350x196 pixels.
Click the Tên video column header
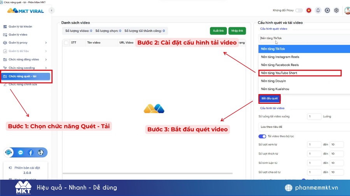(x=94, y=43)
